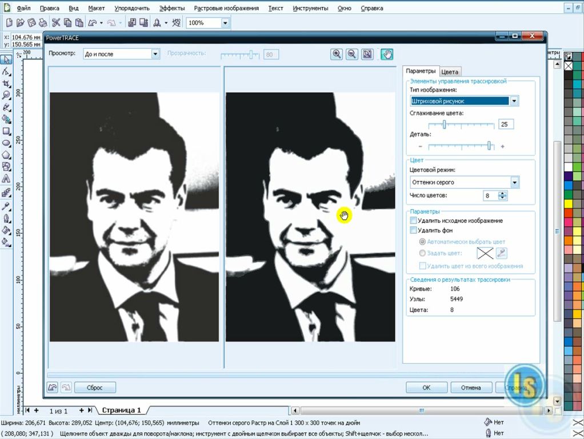Open the Макет menu
The height and width of the screenshot is (439, 584).
(x=97, y=8)
